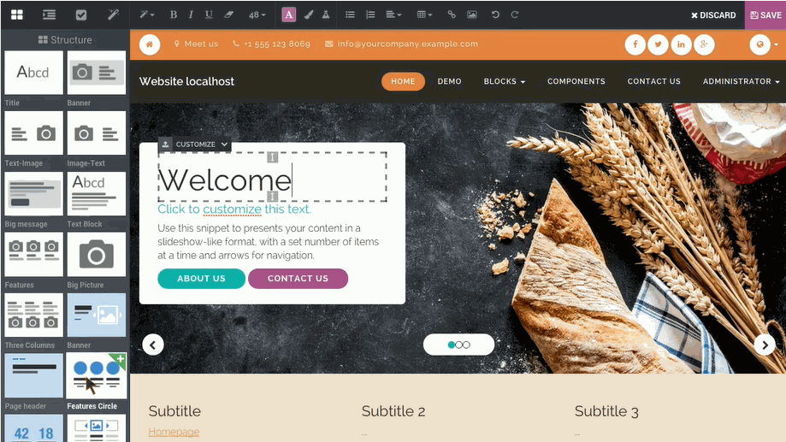Insert a link with the link icon

[x=452, y=15]
